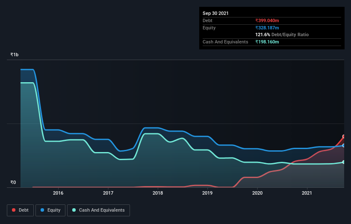Click Cash And Equivalents label in tooltip

click(x=225, y=42)
